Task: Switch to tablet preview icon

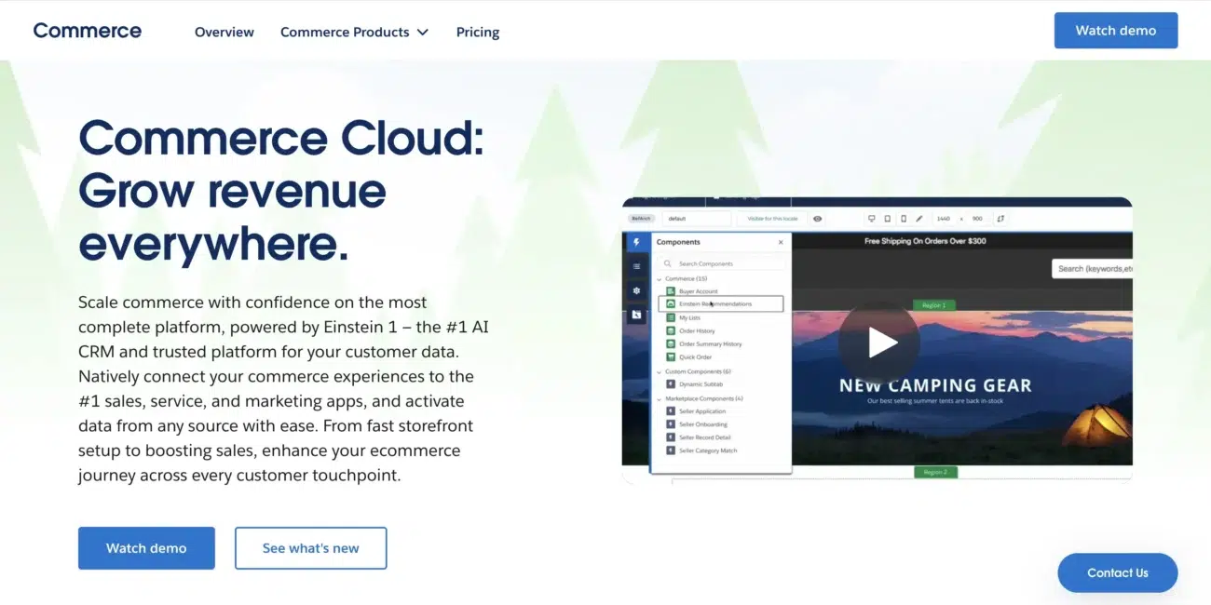Action: pos(887,218)
